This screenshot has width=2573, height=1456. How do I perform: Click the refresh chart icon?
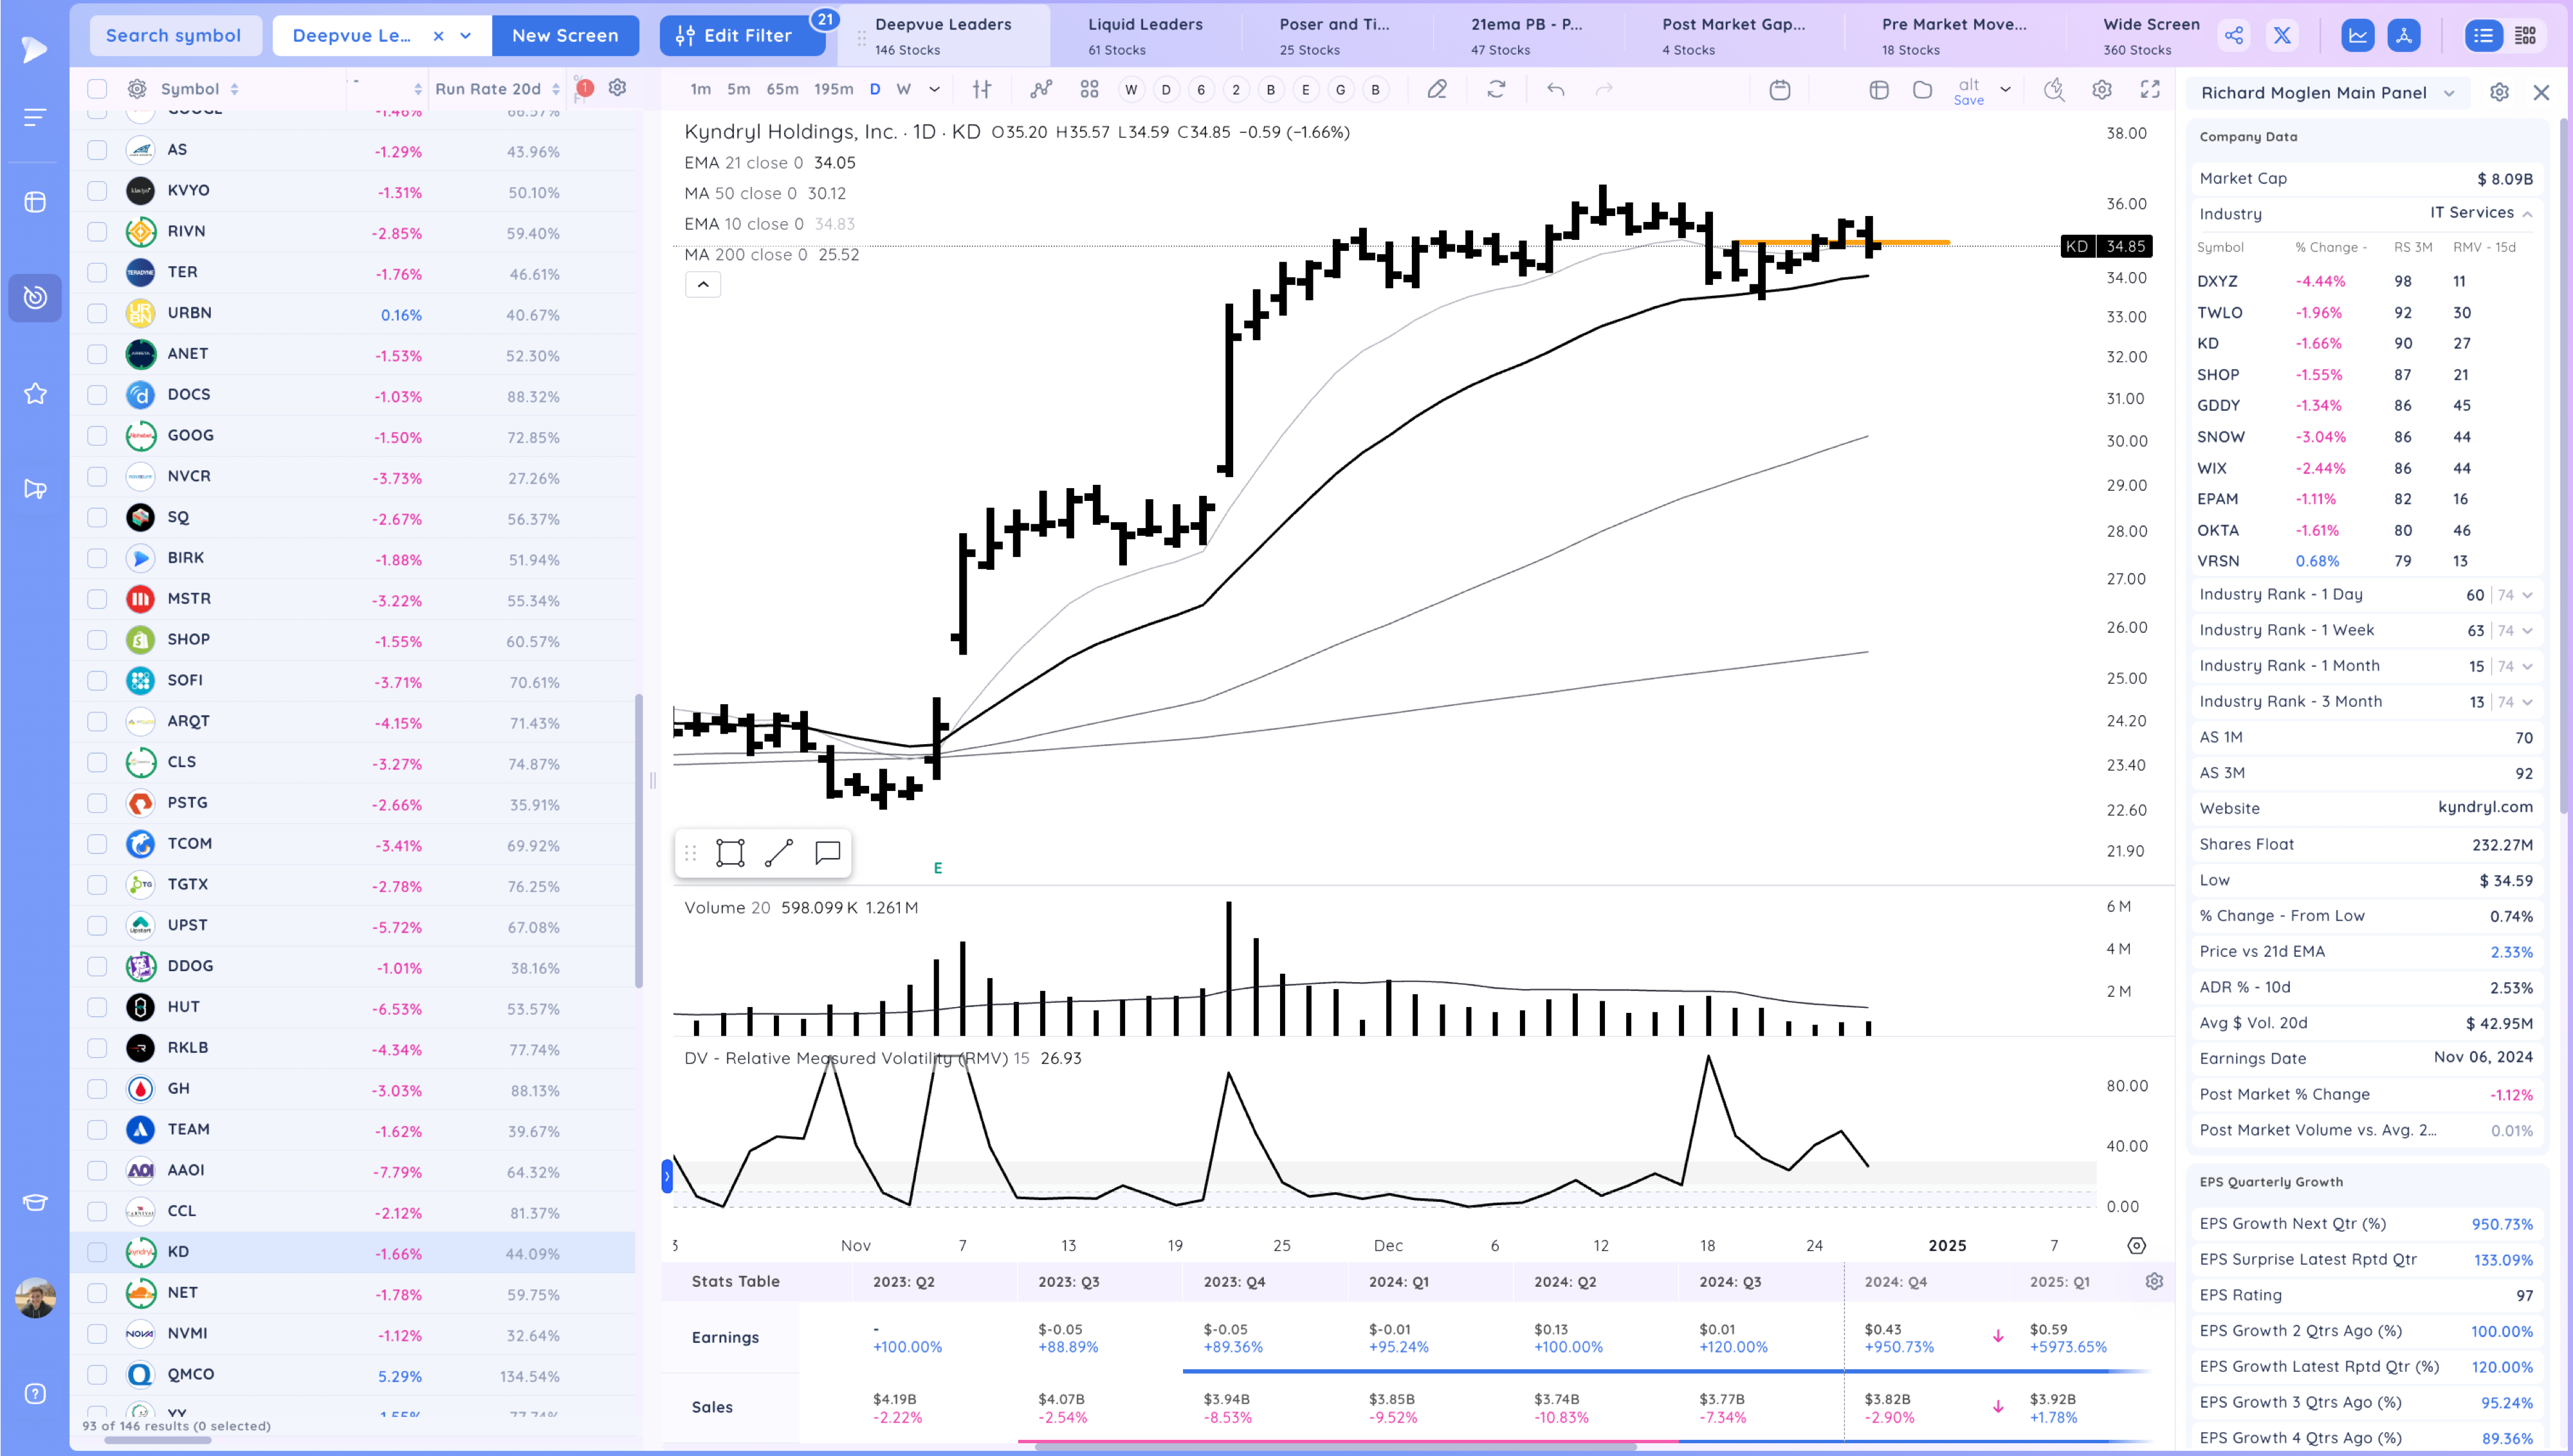pyautogui.click(x=1496, y=89)
